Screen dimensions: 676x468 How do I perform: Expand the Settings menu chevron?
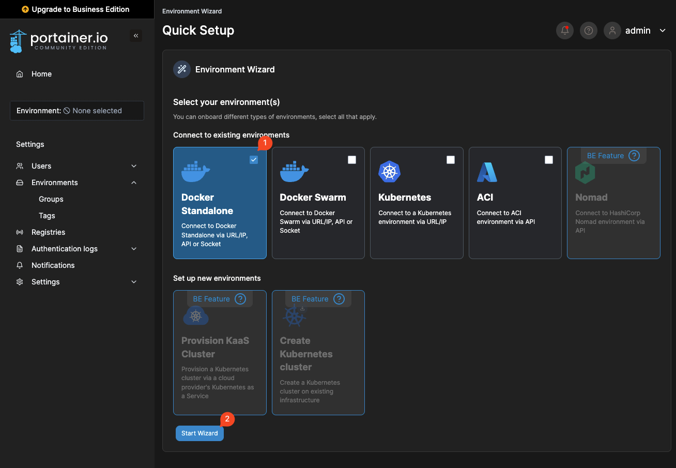pyautogui.click(x=134, y=282)
